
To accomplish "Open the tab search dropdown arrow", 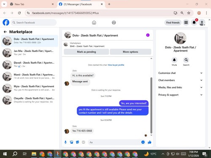I will pyautogui.click(x=4, y=4).
